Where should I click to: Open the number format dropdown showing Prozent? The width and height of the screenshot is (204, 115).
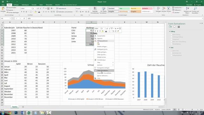pyautogui.click(x=89, y=9)
